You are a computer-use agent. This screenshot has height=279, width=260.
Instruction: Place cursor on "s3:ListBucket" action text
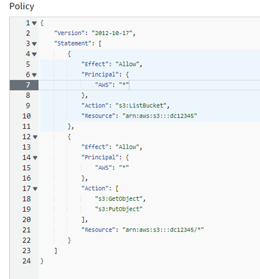[x=141, y=106]
